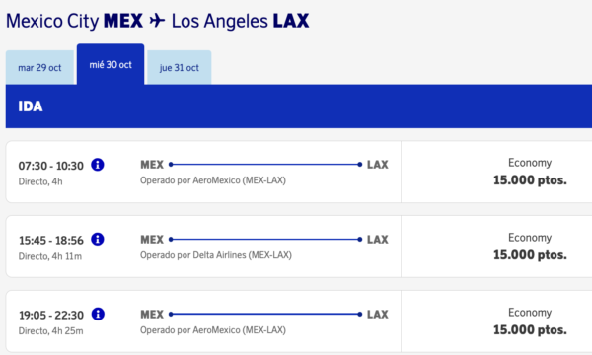Click Operado por Delta Airlines (MEX-LAX) text
Screen dimensions: 592x355
216,255
